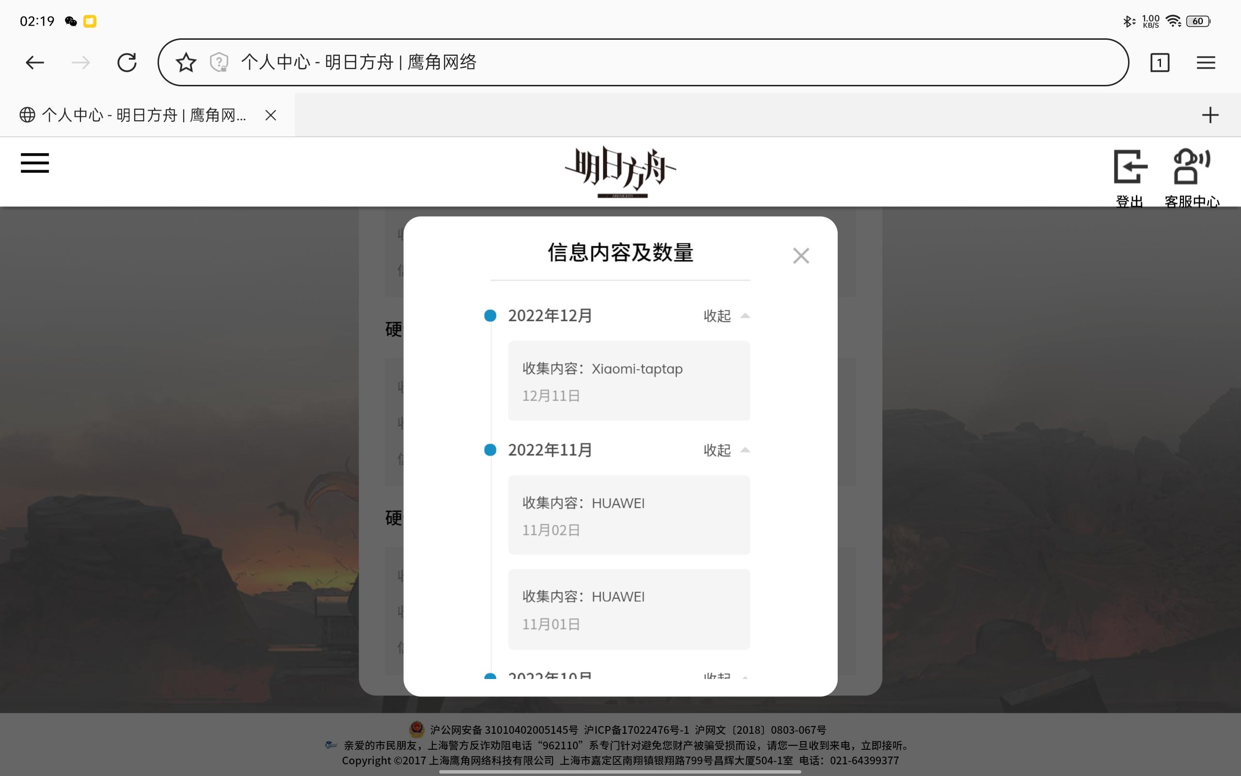The height and width of the screenshot is (776, 1241).
Task: Open site security shield icon
Action: pos(219,63)
